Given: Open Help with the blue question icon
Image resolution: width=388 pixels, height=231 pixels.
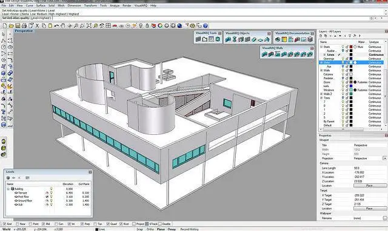Looking at the screenshot, I should (x=206, y=25).
